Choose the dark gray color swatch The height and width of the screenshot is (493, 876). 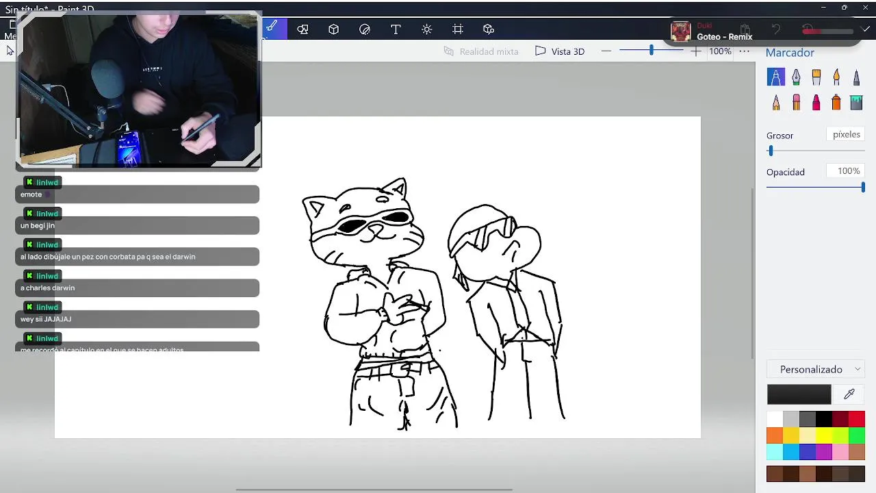point(808,419)
